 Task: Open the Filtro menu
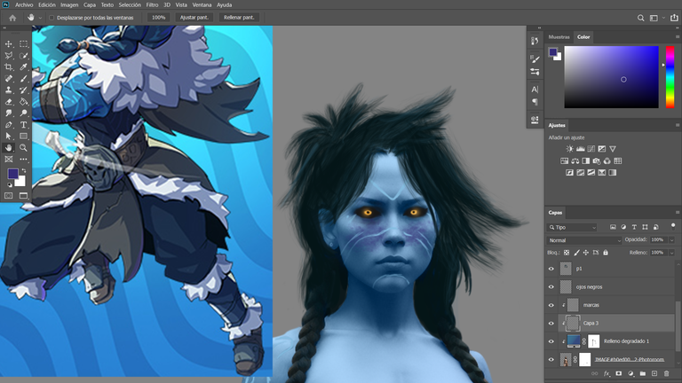[x=152, y=4]
